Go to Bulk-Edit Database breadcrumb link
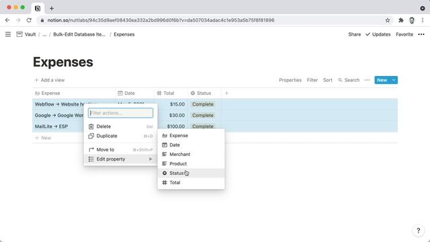This screenshot has width=430, height=242. tap(79, 34)
